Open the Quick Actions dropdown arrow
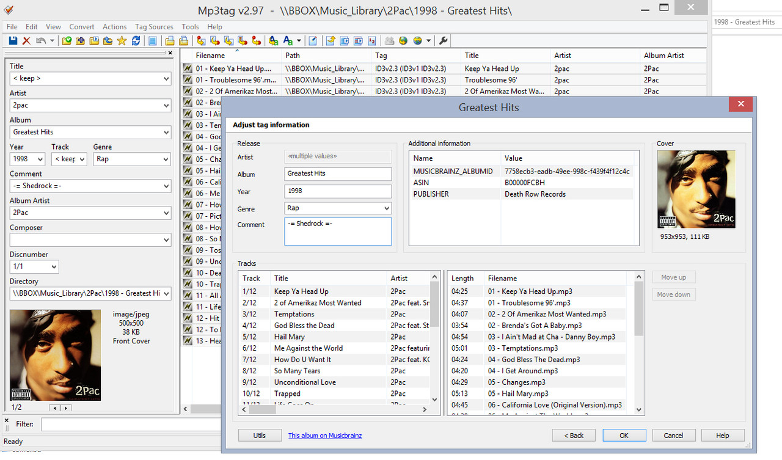This screenshot has width=782, height=460. [x=299, y=41]
